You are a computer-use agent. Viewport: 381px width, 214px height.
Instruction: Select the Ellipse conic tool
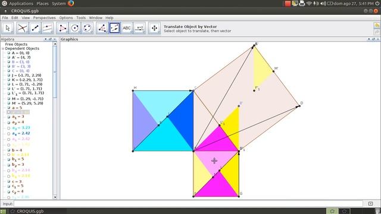(88, 28)
